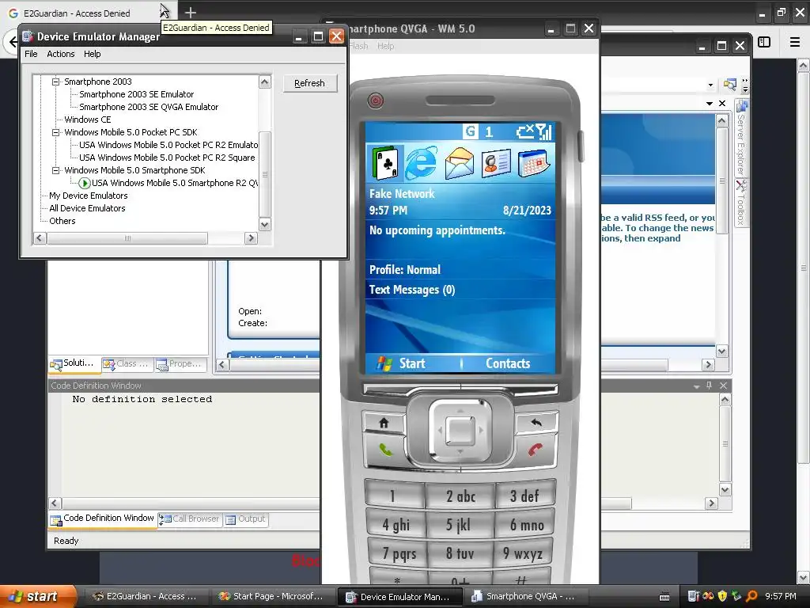Select USA Windows Mobile 5.0 Pocket PC R2 Square
Image resolution: width=810 pixels, height=608 pixels.
(167, 158)
